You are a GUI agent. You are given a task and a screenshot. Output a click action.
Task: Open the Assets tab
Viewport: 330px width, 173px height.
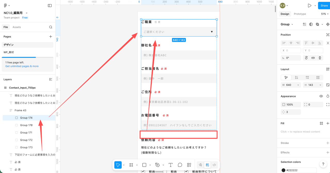tap(17, 27)
